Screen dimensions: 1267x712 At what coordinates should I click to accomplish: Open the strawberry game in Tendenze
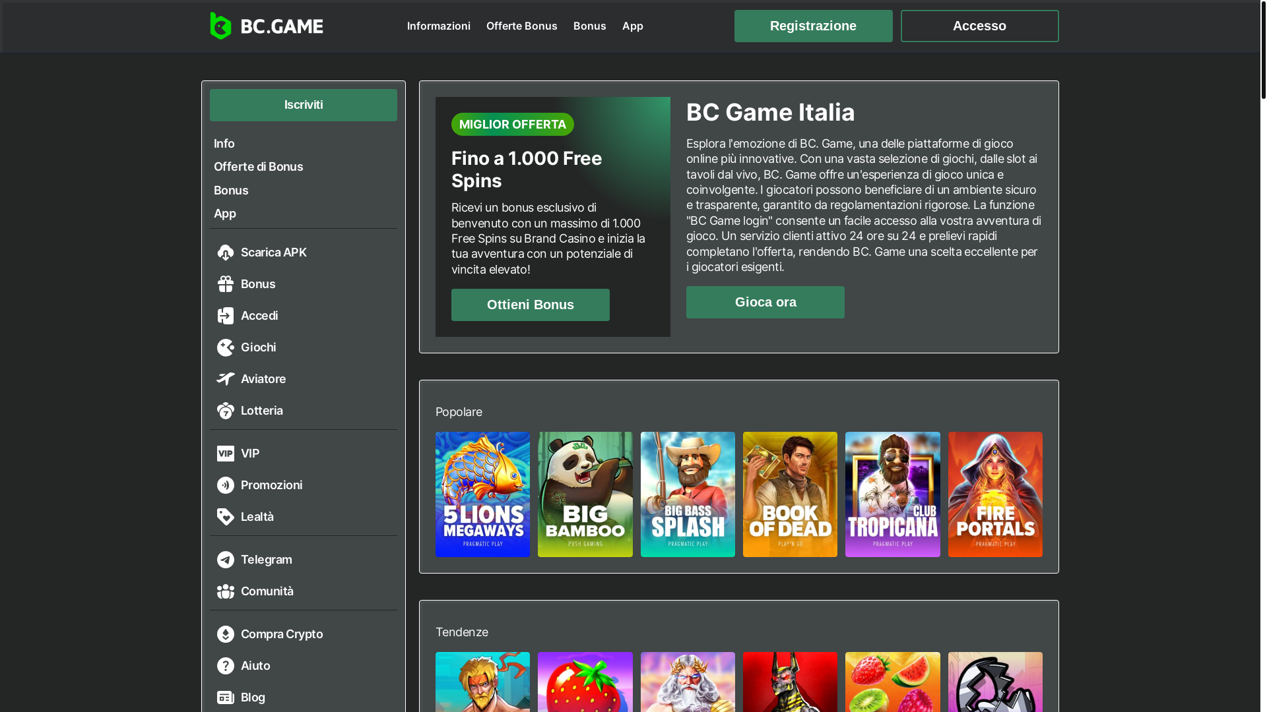coord(585,682)
